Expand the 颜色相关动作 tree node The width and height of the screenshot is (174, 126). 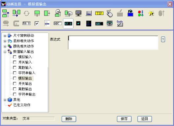[x=5, y=46]
